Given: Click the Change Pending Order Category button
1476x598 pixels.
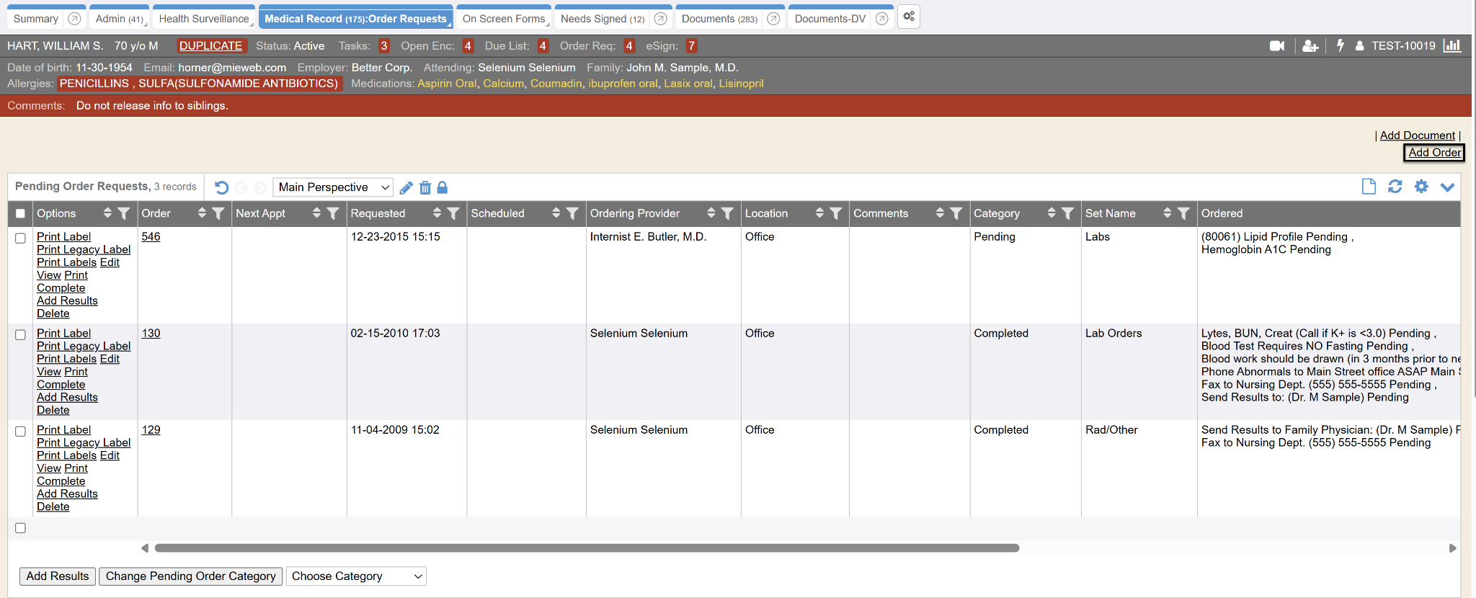Looking at the screenshot, I should click(190, 576).
